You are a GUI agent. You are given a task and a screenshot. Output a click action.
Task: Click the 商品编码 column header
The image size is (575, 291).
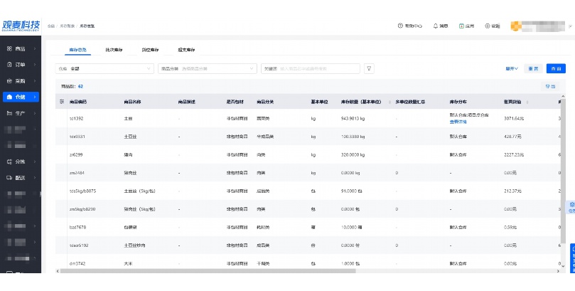click(78, 102)
